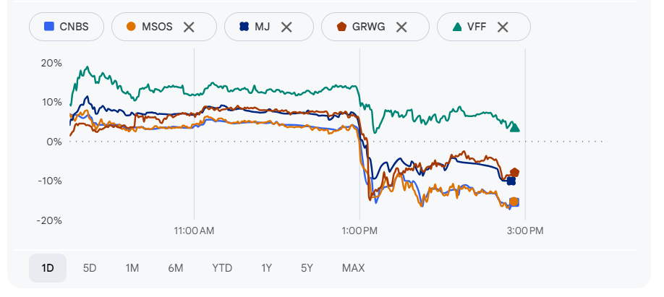664x297 pixels.
Task: Select the CNBS ticker chip
Action: [x=67, y=27]
